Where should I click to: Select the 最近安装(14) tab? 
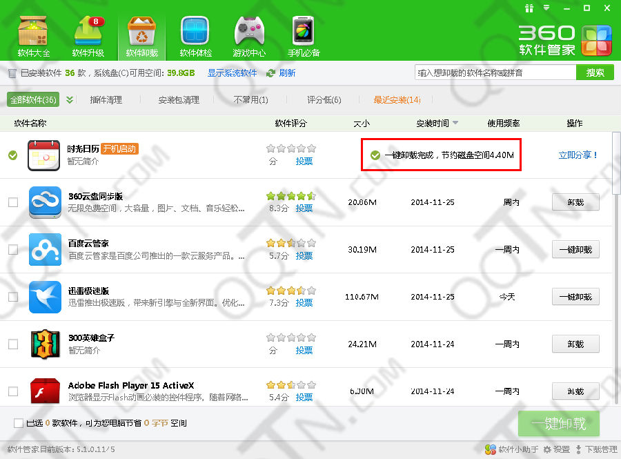(x=397, y=100)
